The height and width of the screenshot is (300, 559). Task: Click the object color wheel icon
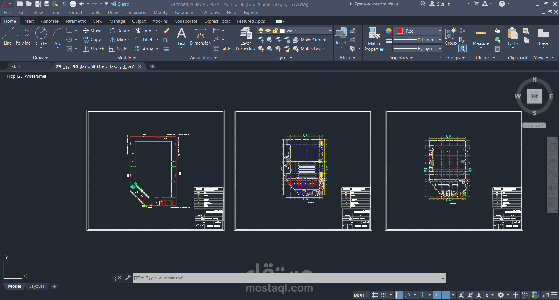(389, 31)
